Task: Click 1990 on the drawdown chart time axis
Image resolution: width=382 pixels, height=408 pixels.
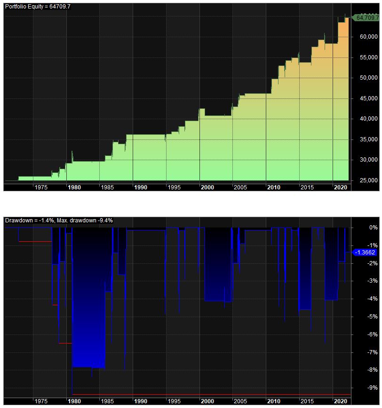Action: coord(141,401)
